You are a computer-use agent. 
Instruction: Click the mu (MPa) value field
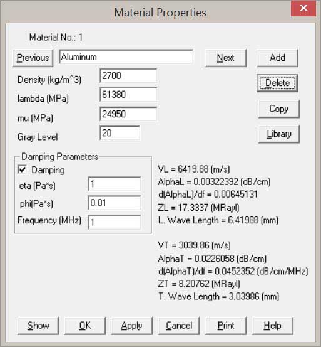(128, 114)
